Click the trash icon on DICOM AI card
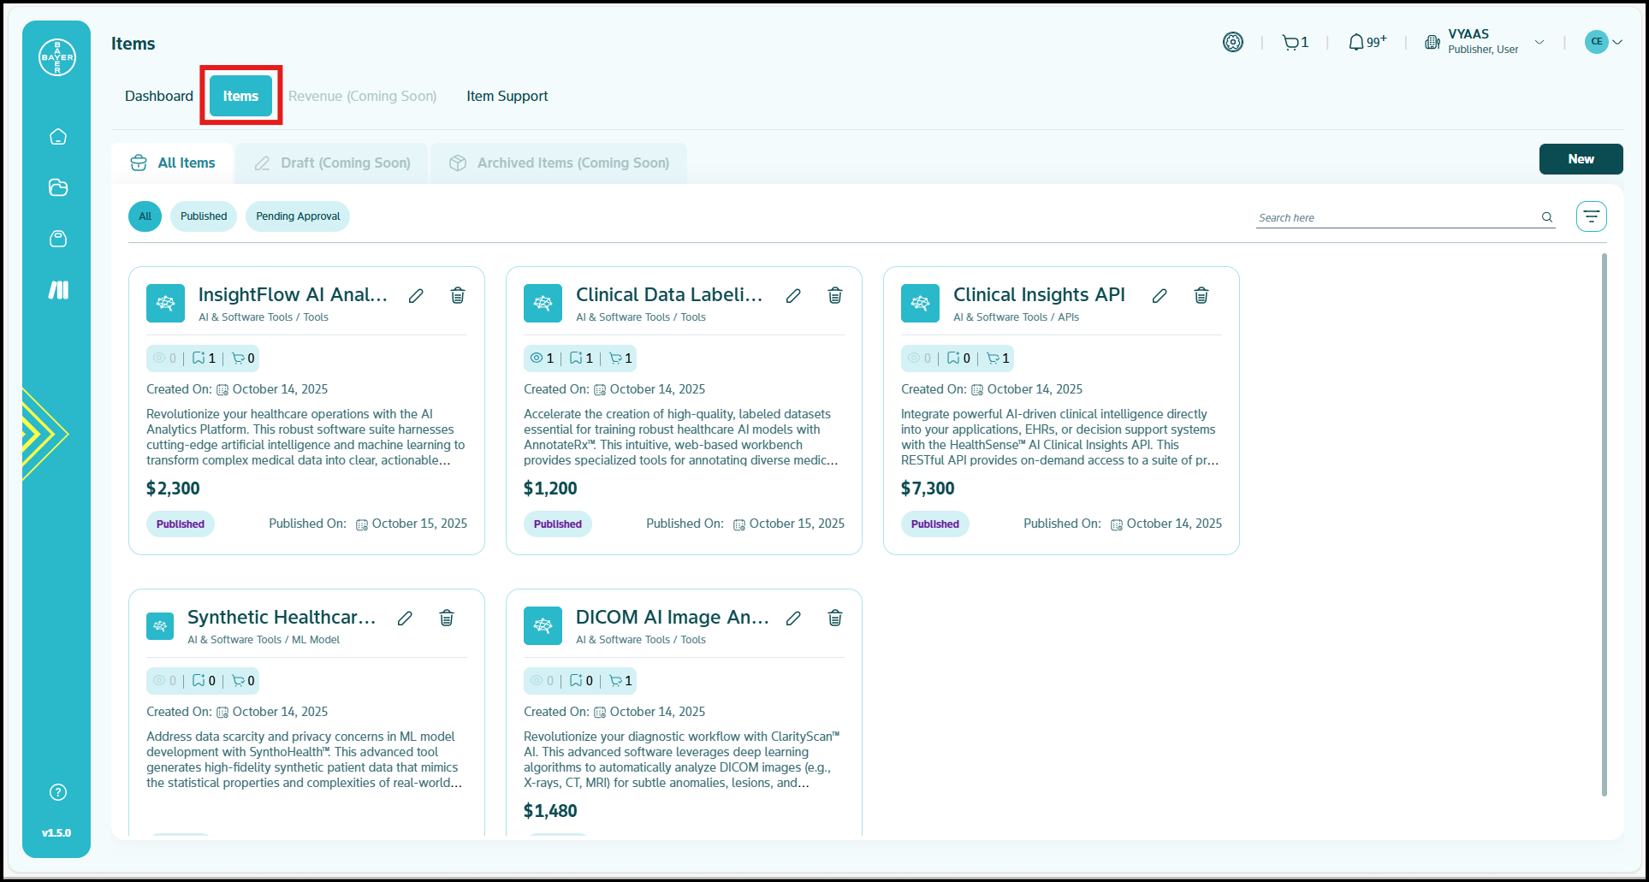This screenshot has height=882, width=1649. click(x=834, y=619)
